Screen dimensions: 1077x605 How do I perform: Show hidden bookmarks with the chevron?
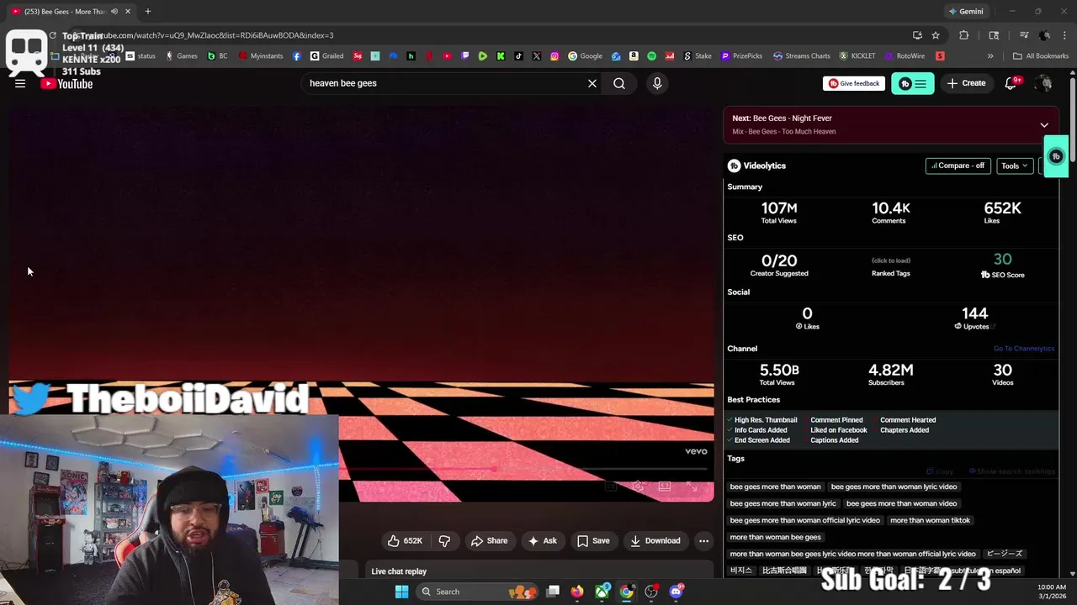tap(990, 56)
